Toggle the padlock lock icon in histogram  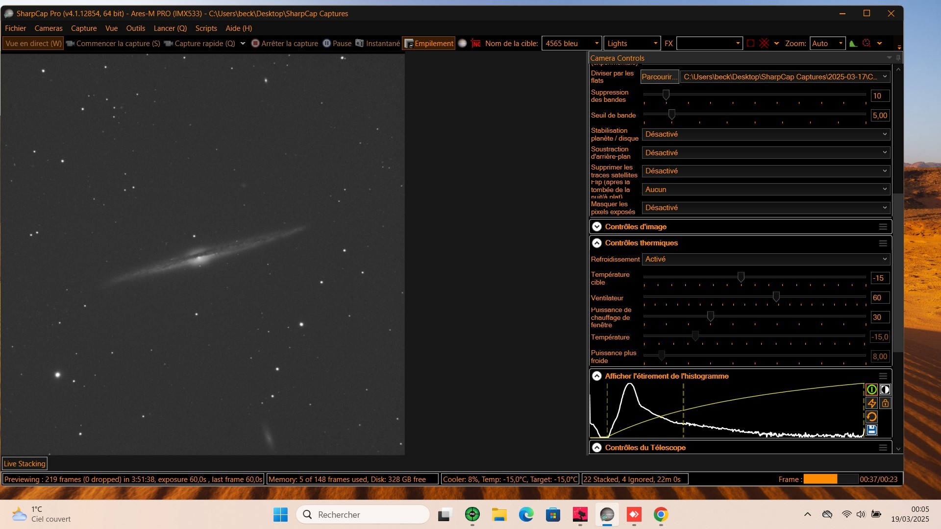click(x=885, y=403)
